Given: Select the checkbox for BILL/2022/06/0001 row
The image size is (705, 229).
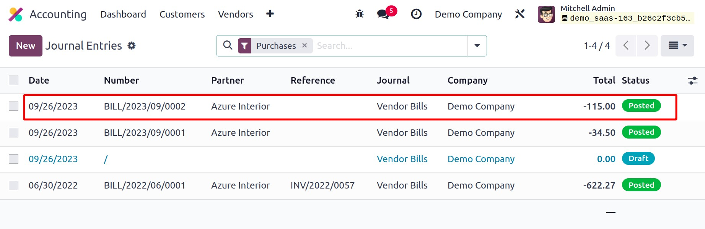Looking at the screenshot, I should point(14,185).
